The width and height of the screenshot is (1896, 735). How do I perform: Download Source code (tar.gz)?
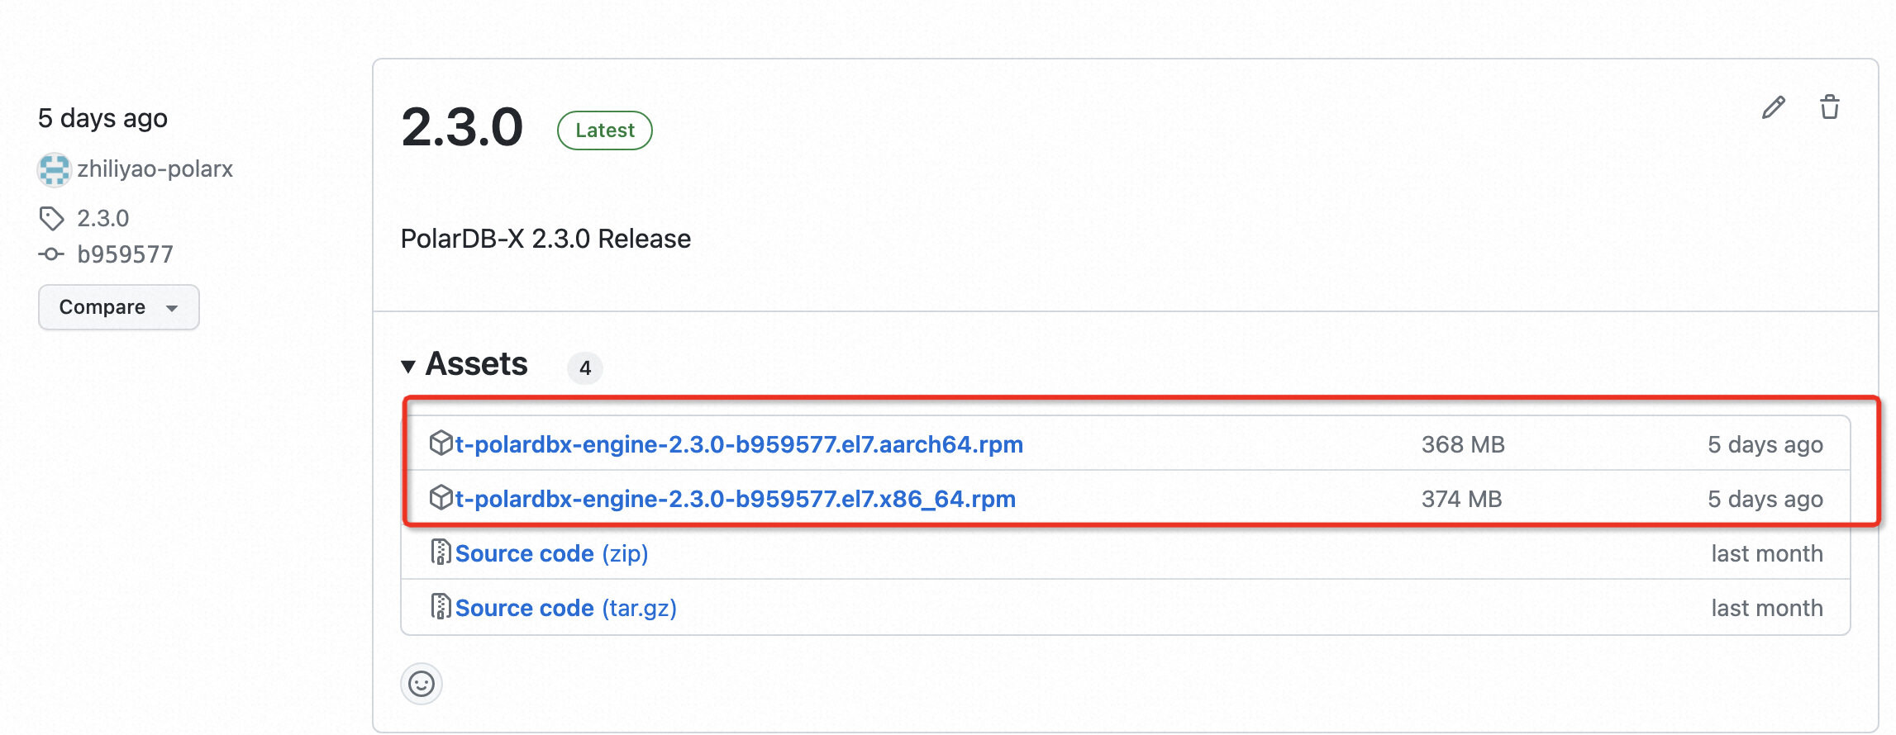(565, 608)
